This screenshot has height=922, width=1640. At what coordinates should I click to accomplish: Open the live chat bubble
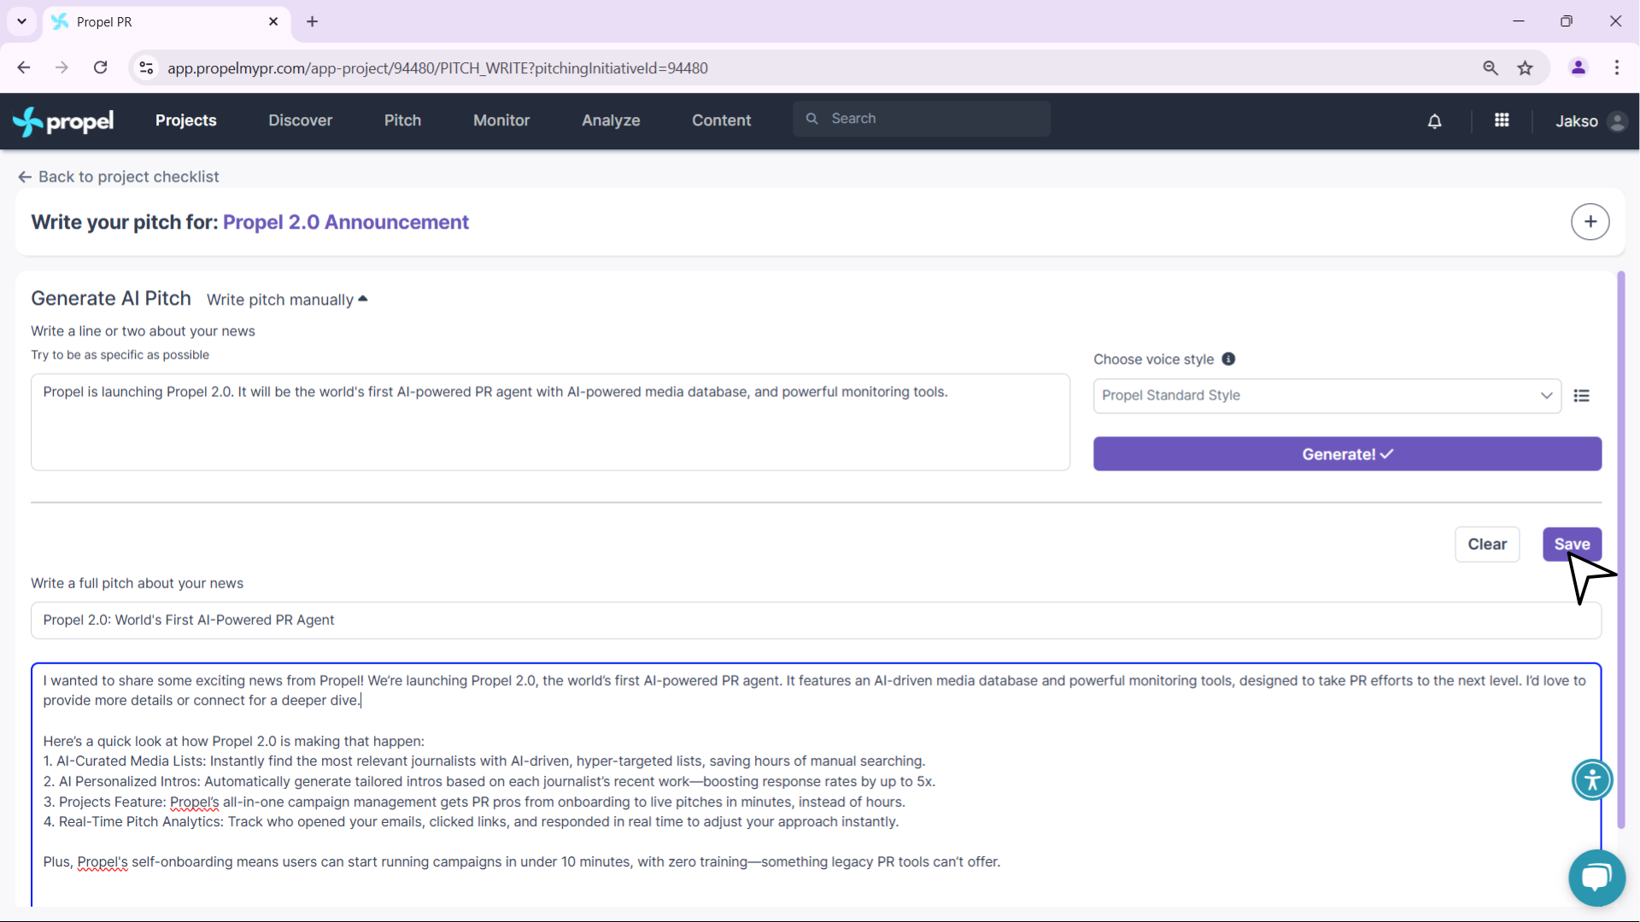[1596, 878]
